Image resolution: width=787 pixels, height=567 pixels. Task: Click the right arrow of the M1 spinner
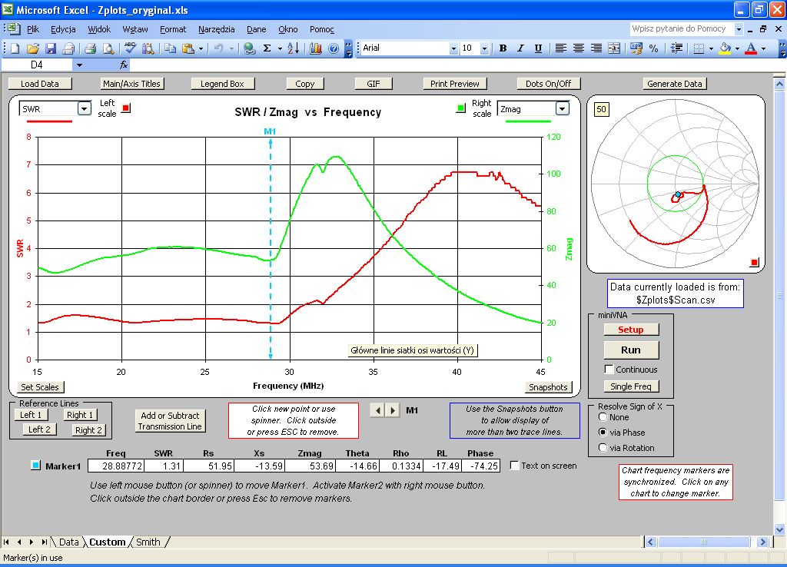point(393,410)
